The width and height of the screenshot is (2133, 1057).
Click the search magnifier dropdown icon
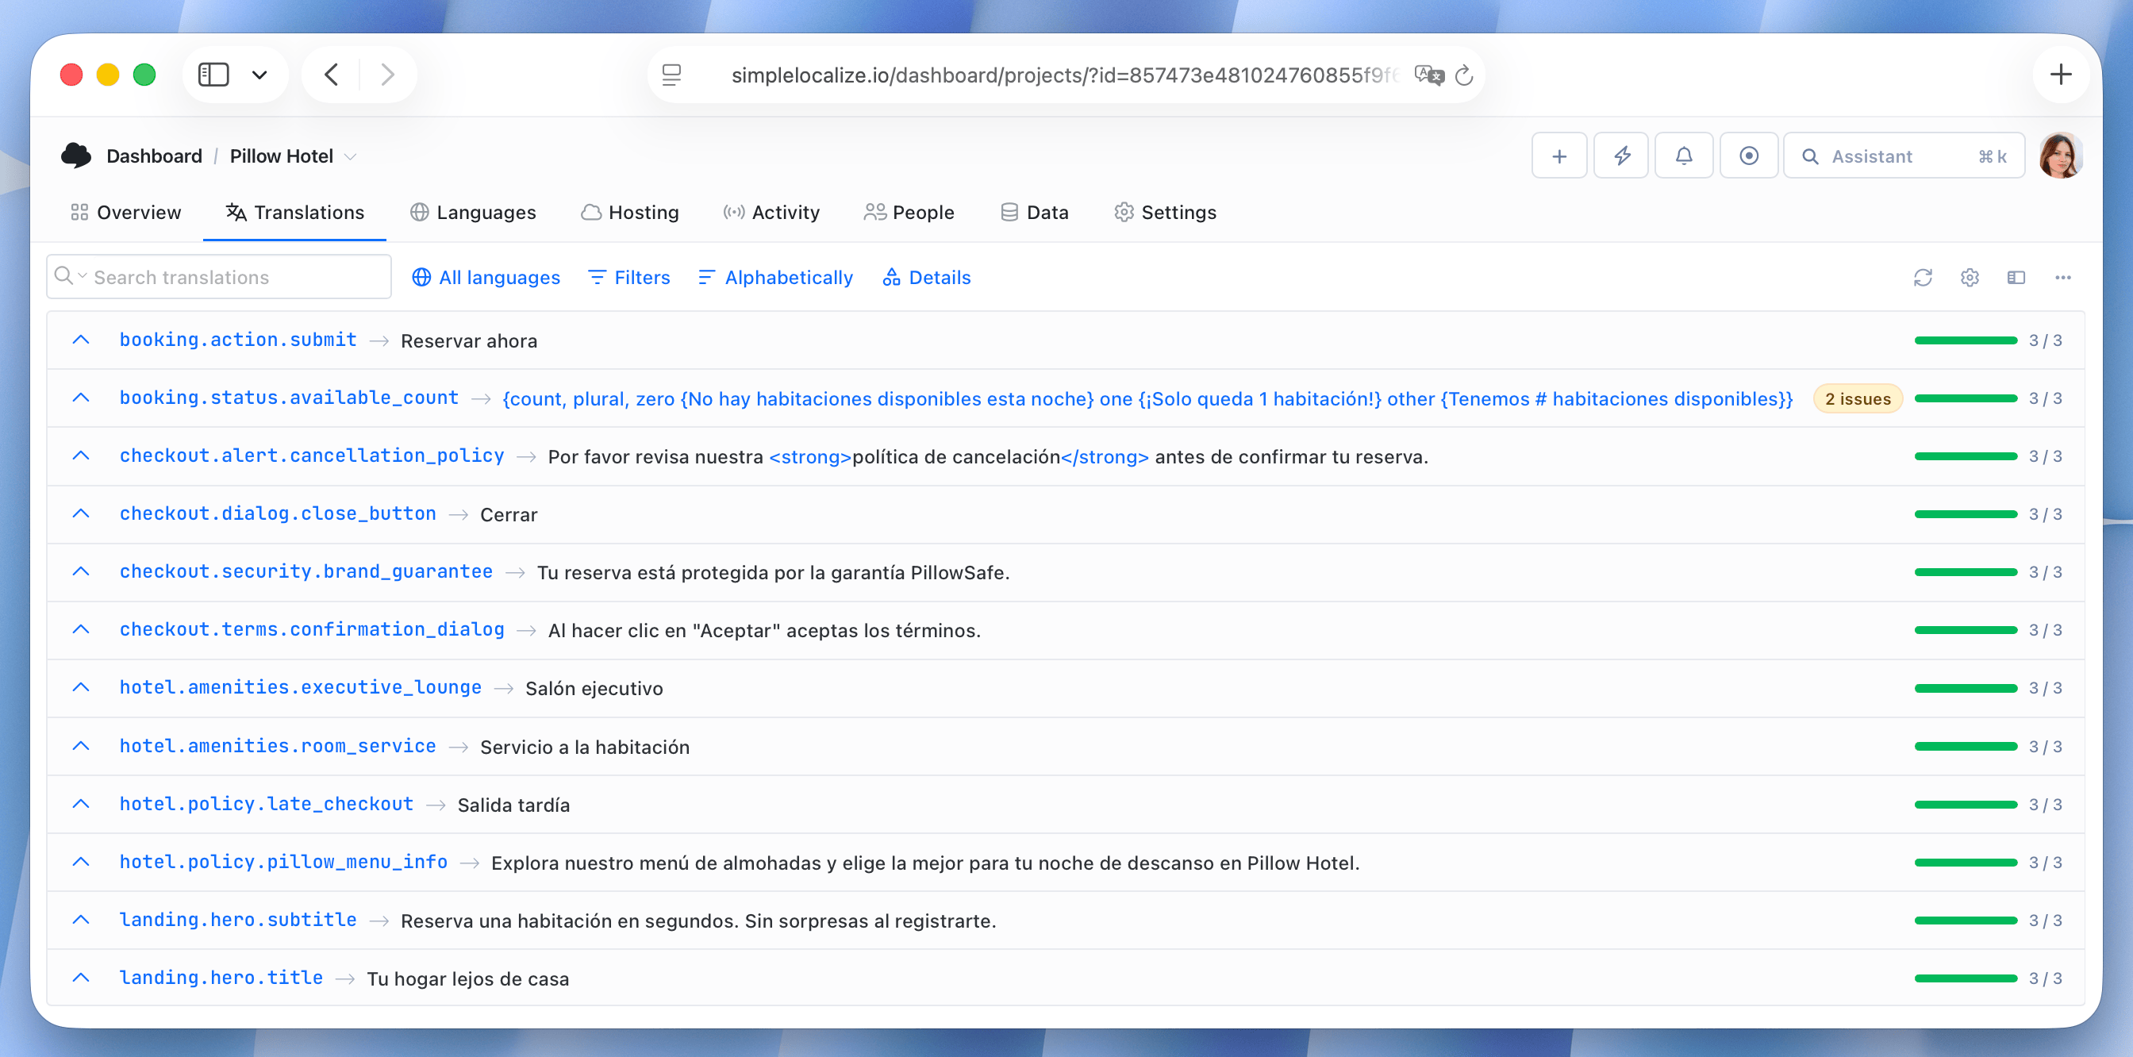click(x=70, y=275)
